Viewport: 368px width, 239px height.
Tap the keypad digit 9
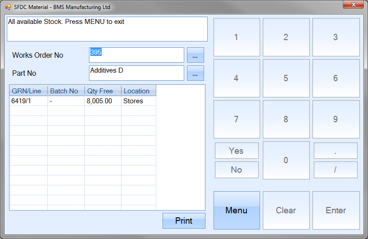pyautogui.click(x=336, y=119)
